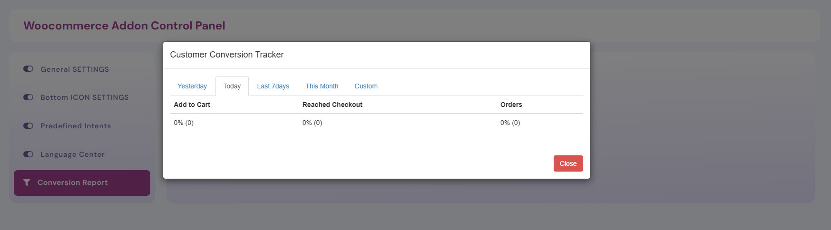Close the Customer Conversion Tracker dialog

568,163
